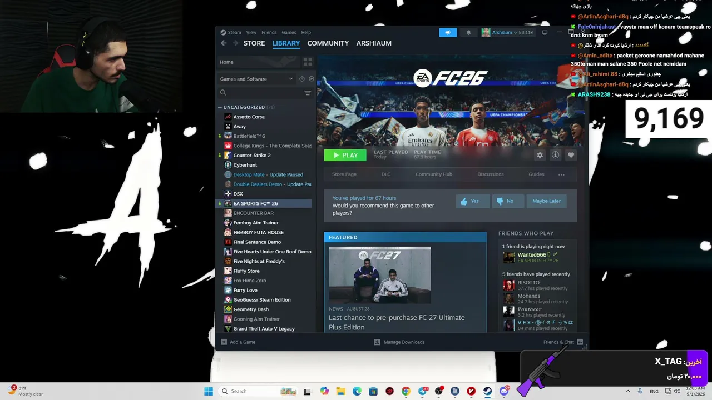Open the Guides link

pyautogui.click(x=536, y=174)
